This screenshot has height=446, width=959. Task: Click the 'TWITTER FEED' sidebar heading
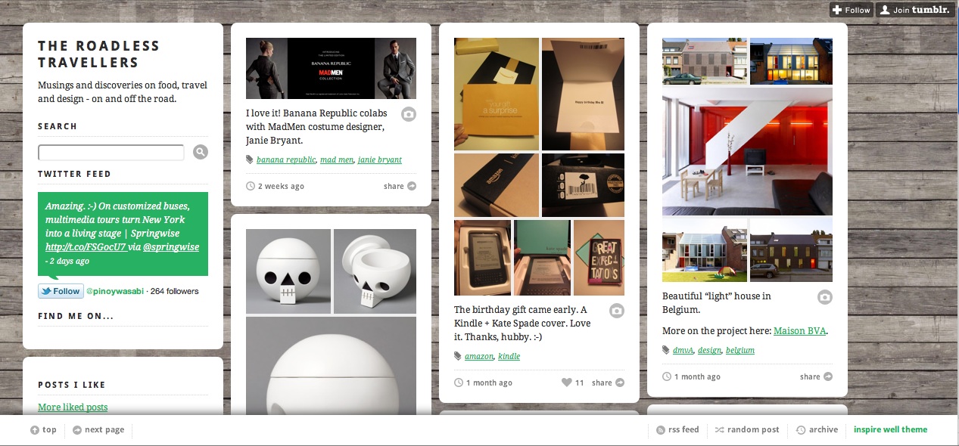tap(74, 174)
